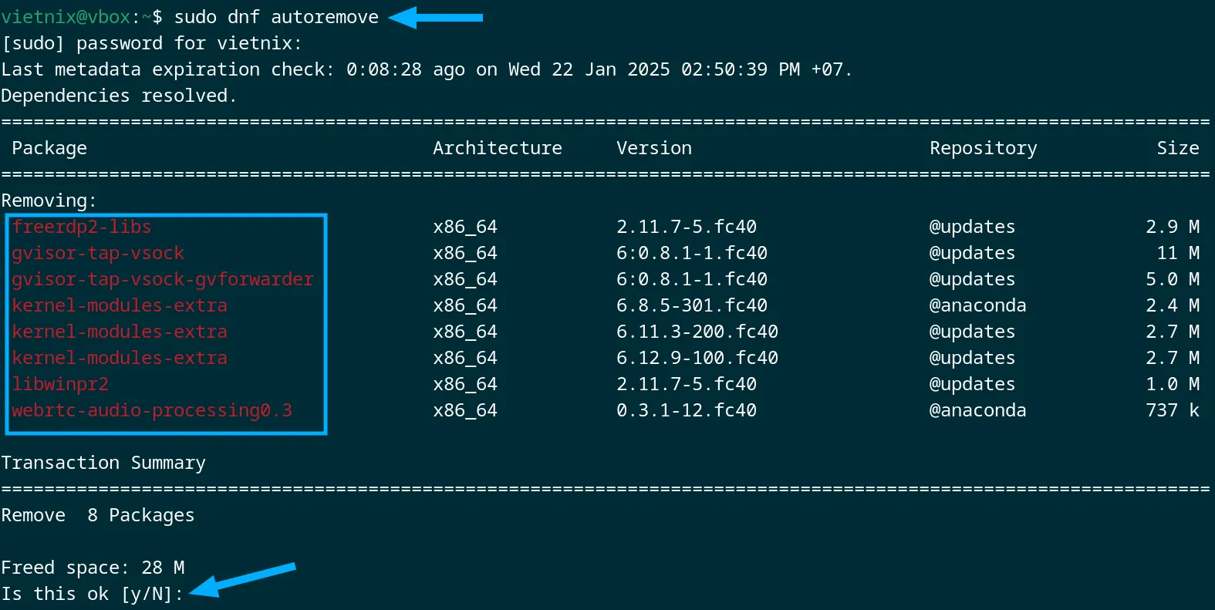Screen dimensions: 1215x610
Task: Select the 'webrtc-audio-processing0.3' package name
Action: (x=152, y=410)
